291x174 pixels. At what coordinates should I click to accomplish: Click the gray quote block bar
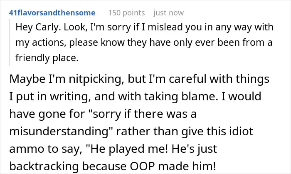pos(9,42)
